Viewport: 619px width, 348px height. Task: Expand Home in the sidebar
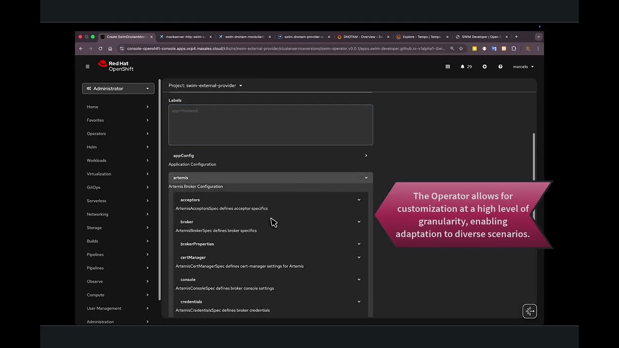pyautogui.click(x=118, y=107)
